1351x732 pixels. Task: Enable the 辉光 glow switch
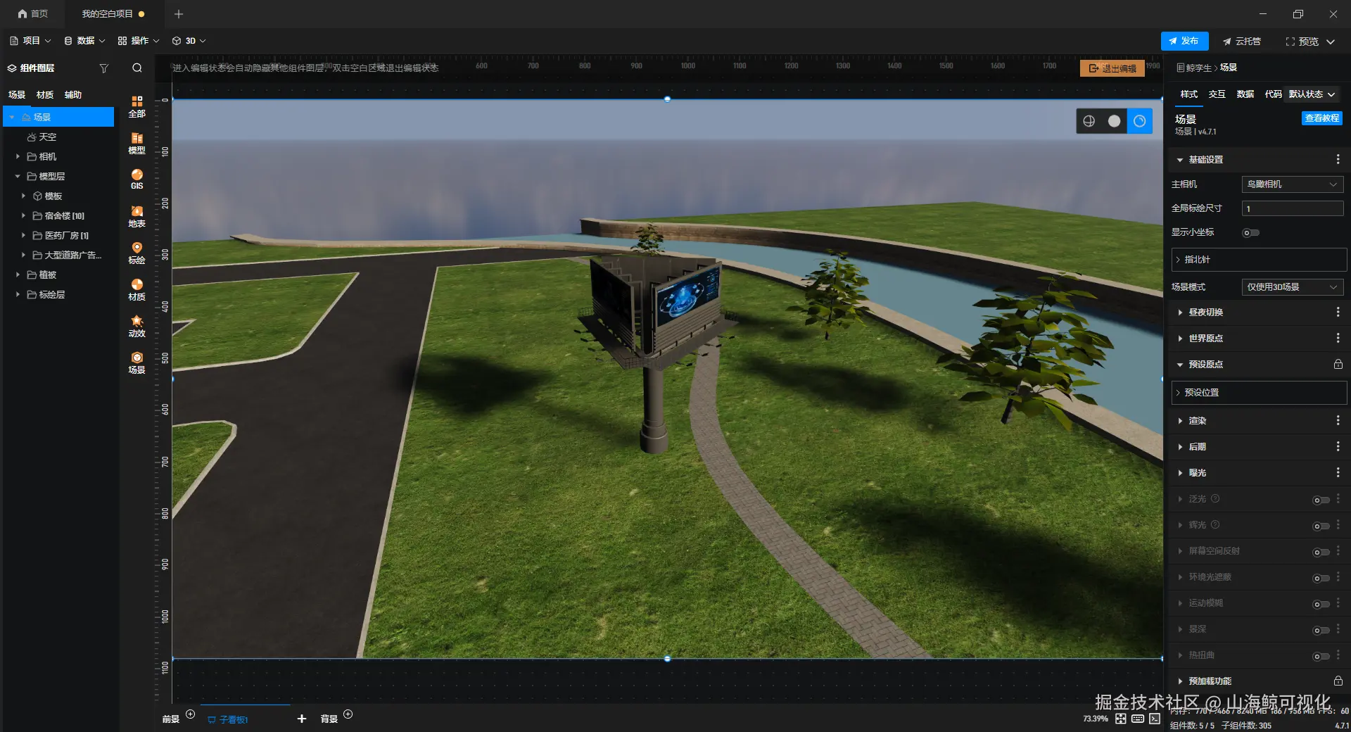[x=1321, y=526]
